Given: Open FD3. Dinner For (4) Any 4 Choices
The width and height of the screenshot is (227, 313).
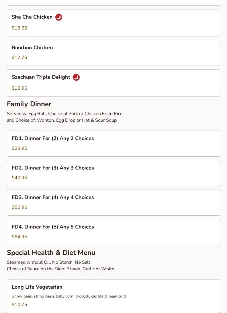Looking at the screenshot, I should [x=113, y=203].
